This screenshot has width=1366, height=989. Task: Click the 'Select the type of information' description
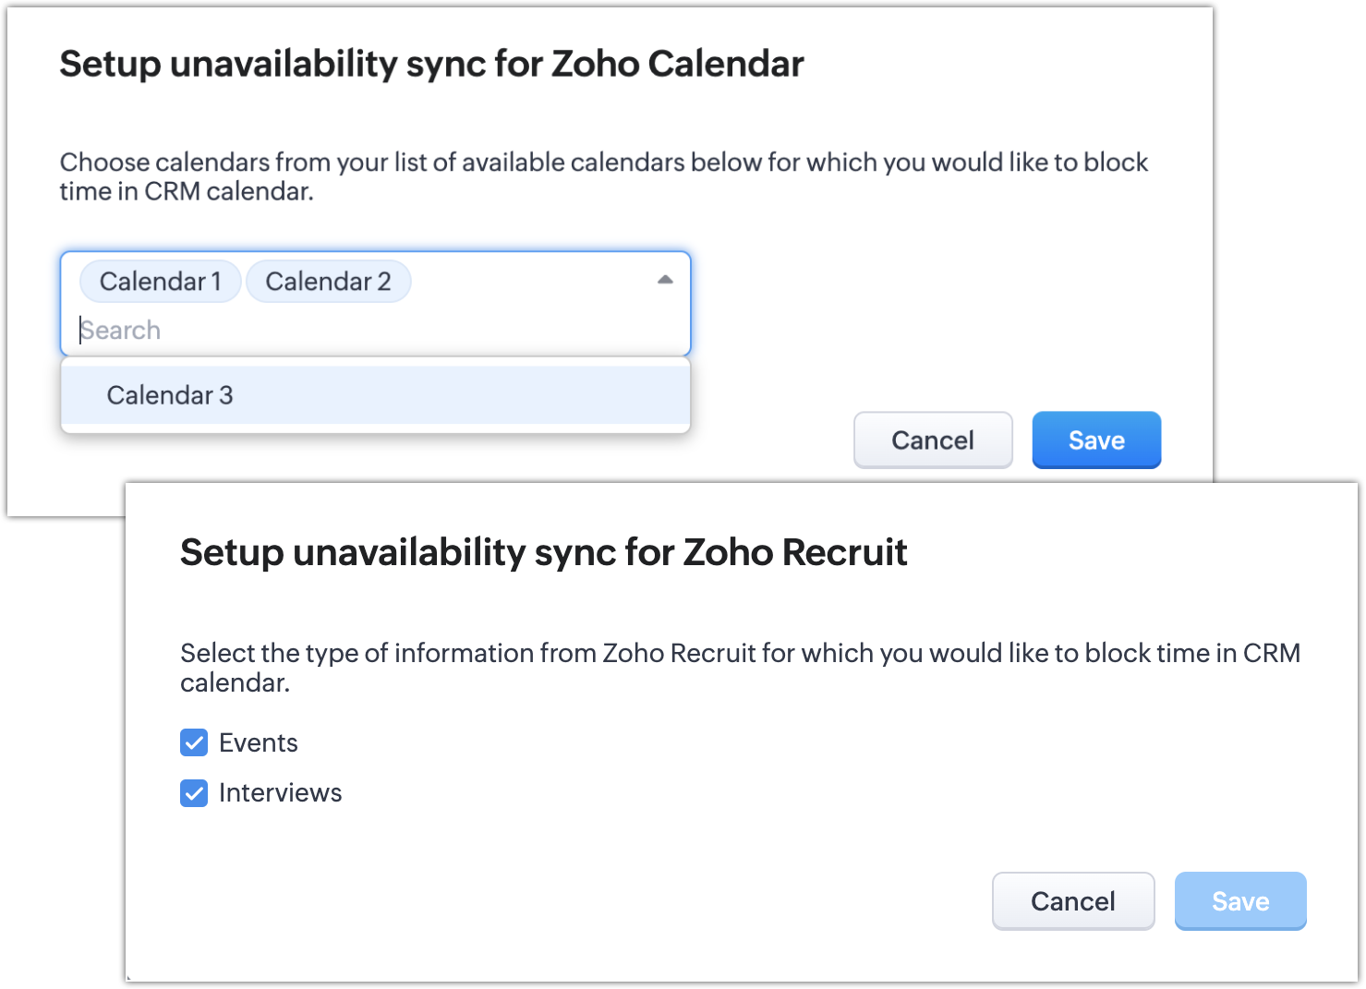point(739,667)
